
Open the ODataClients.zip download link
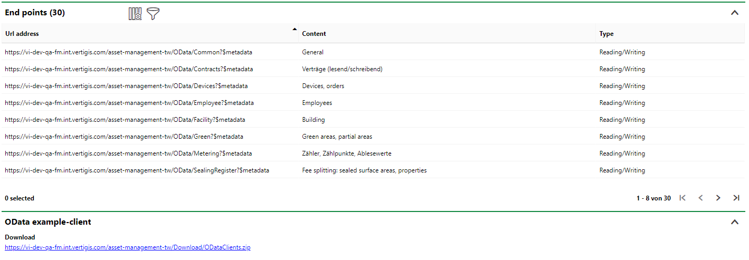[x=128, y=247]
